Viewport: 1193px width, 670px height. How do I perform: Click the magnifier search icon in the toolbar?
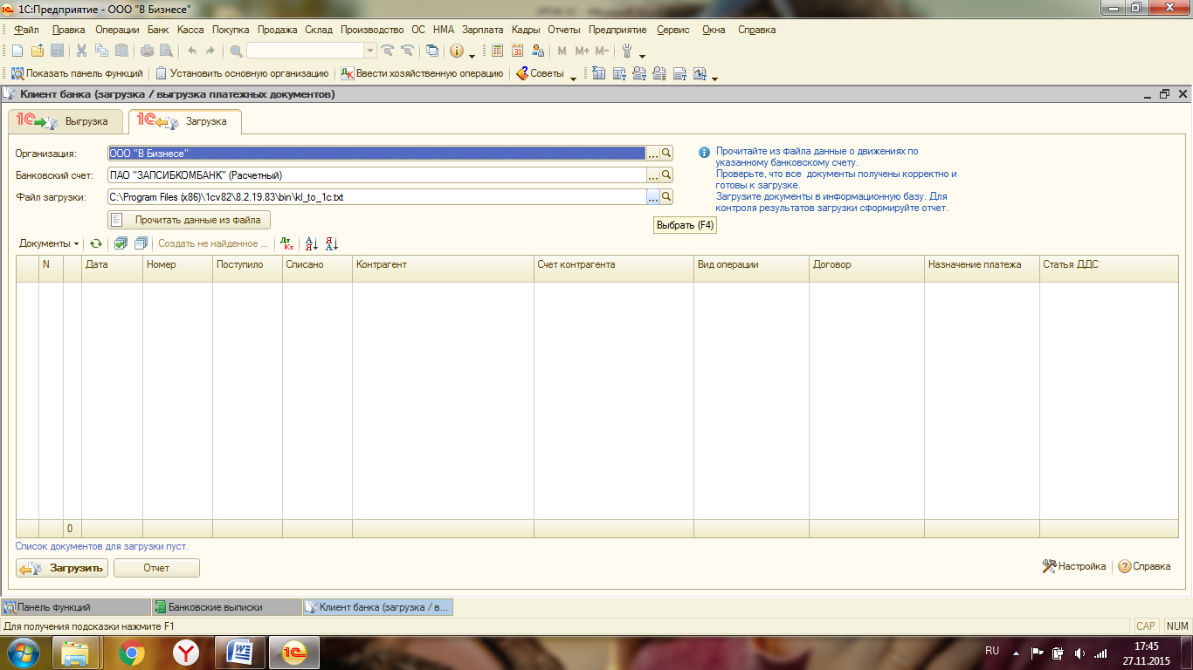tap(236, 51)
